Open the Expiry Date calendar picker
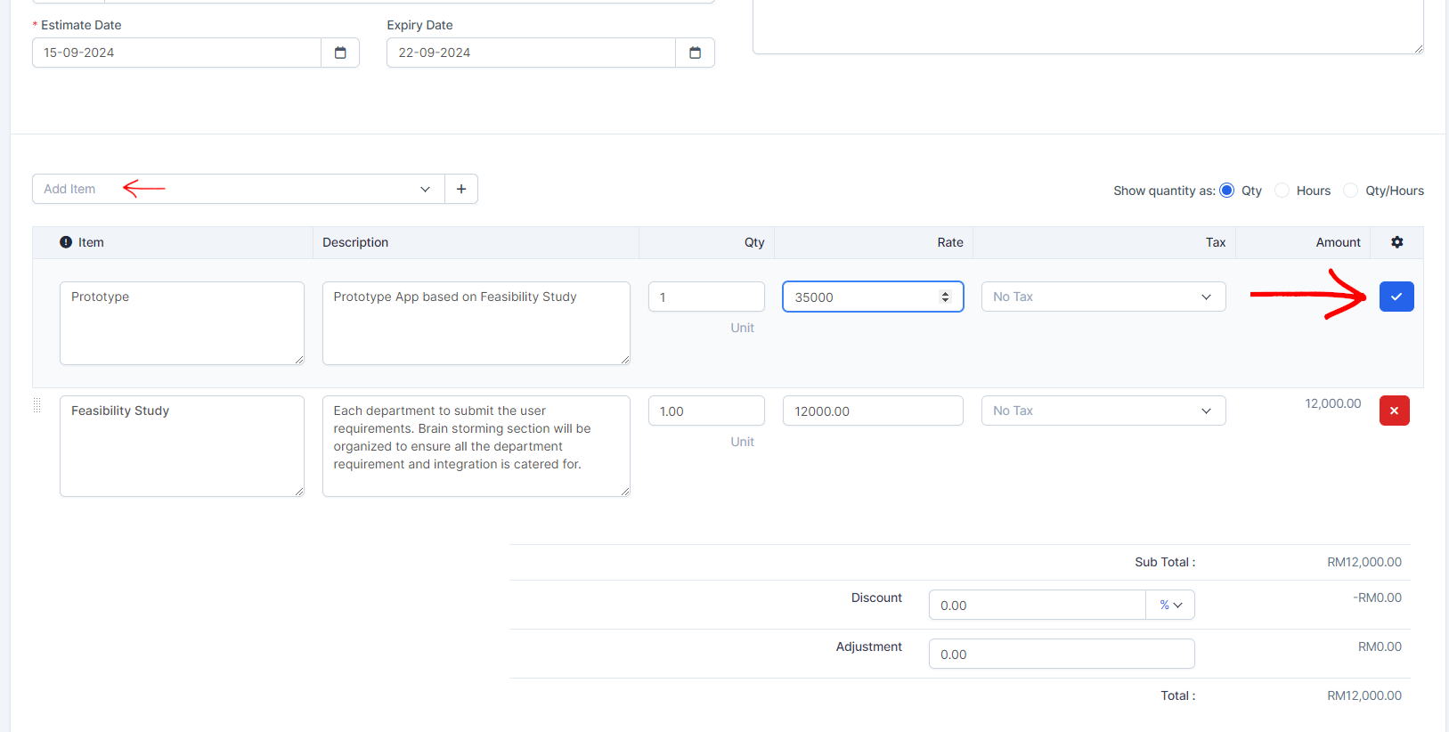Image resolution: width=1449 pixels, height=732 pixels. coord(695,53)
